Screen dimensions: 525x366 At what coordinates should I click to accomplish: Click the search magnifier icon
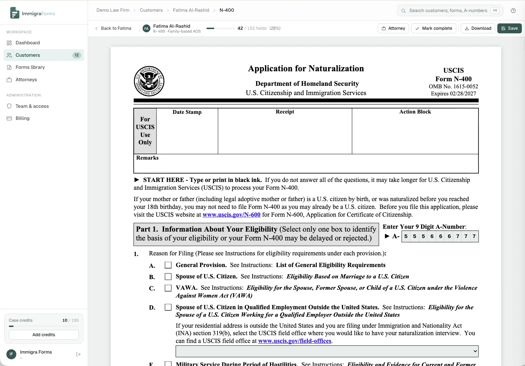(x=403, y=11)
